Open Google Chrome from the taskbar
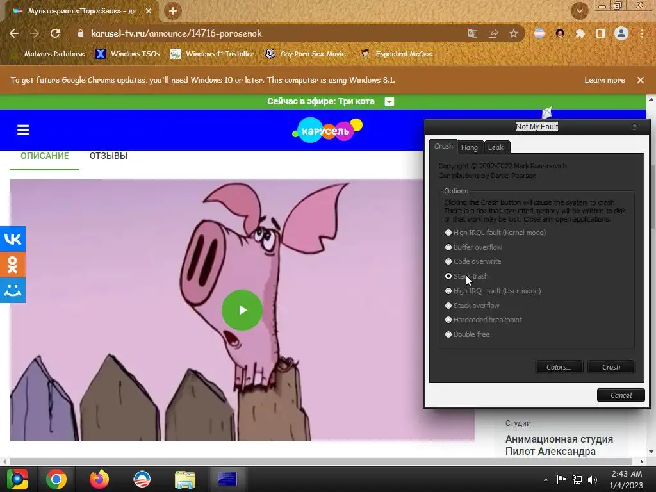The width and height of the screenshot is (656, 492). [56, 479]
